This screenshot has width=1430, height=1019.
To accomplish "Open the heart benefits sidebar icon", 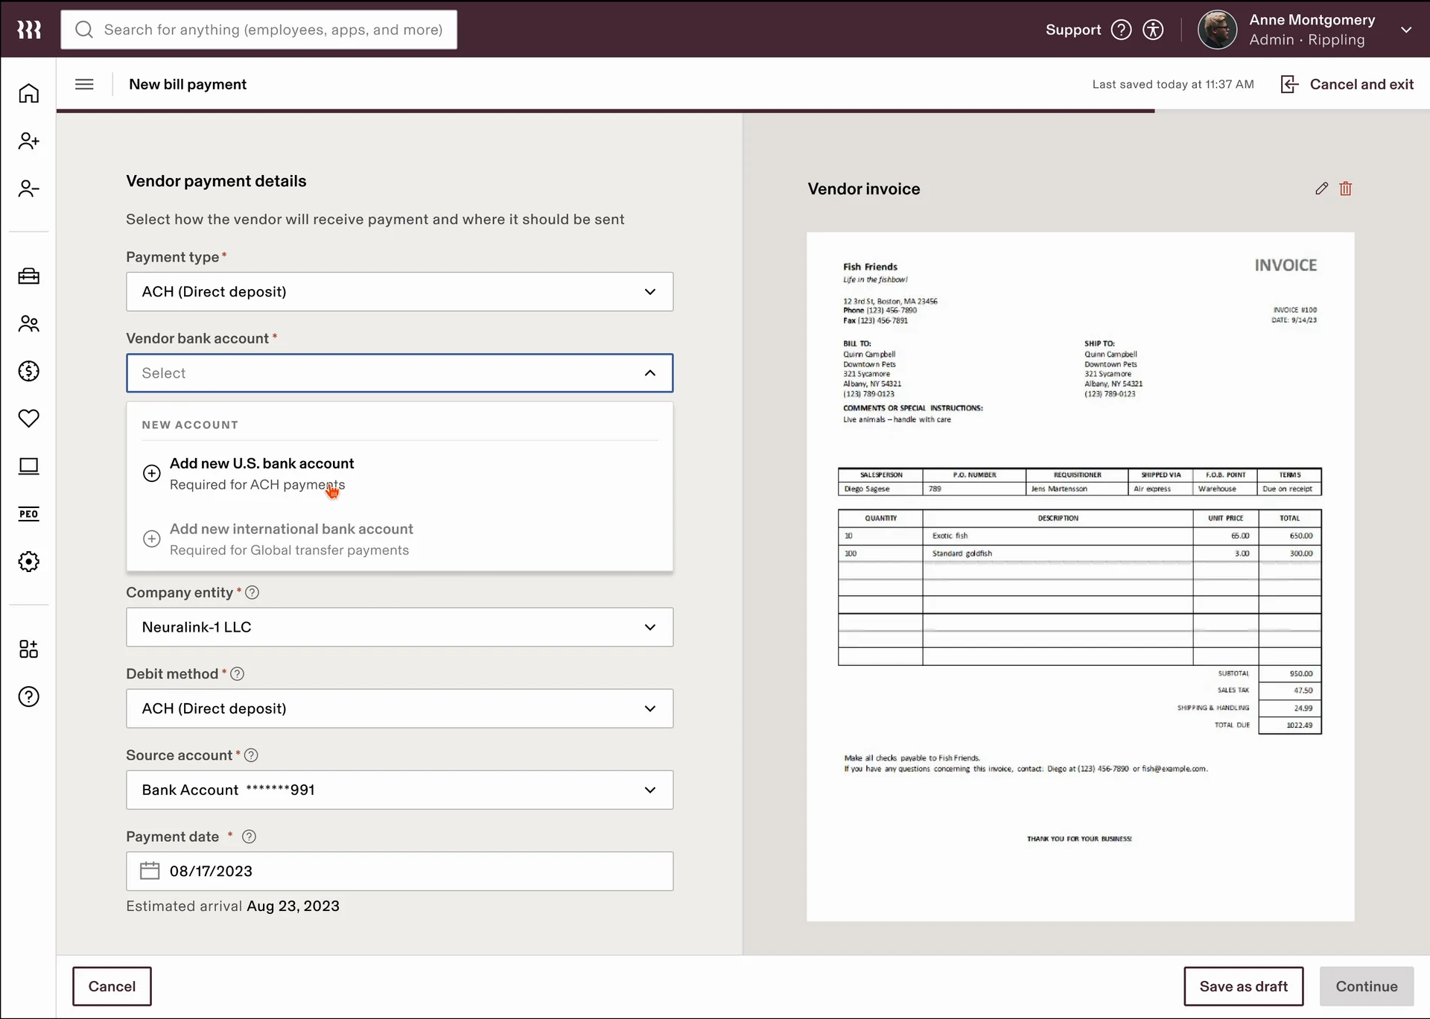I will 29,419.
